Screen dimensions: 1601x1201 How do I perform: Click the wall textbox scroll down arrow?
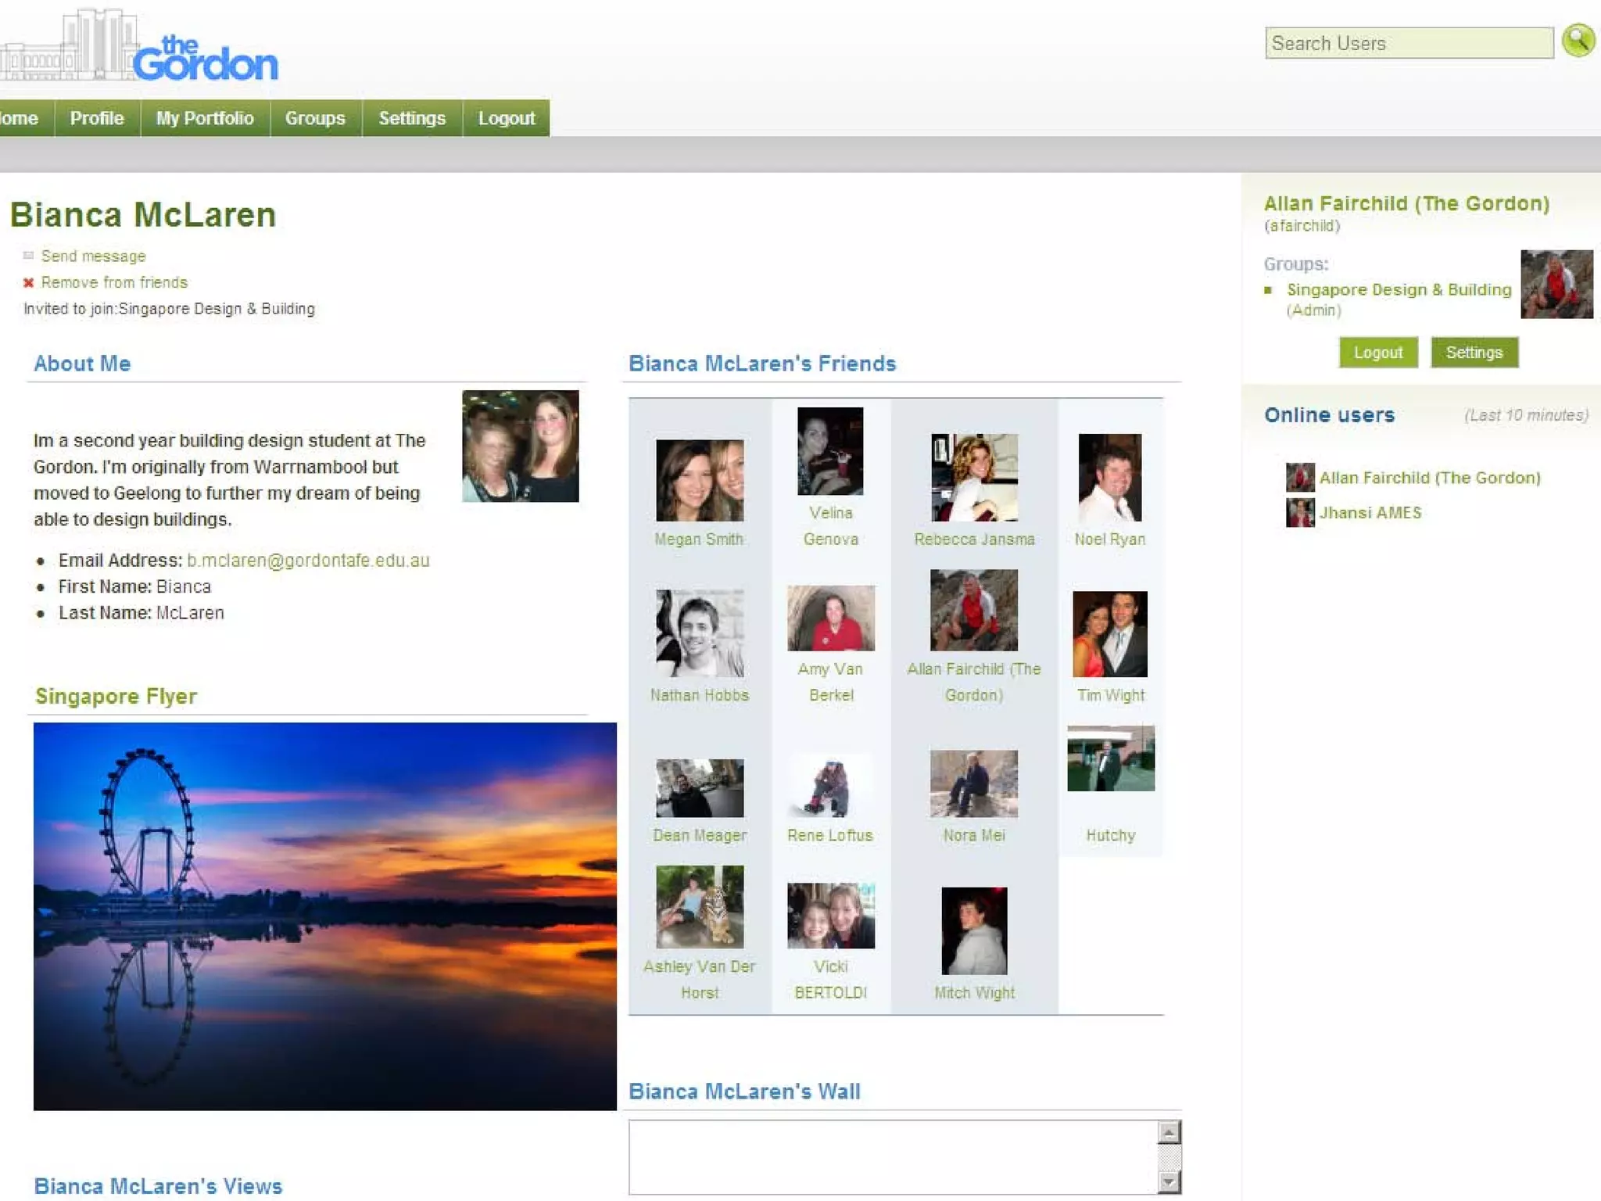pyautogui.click(x=1169, y=1181)
